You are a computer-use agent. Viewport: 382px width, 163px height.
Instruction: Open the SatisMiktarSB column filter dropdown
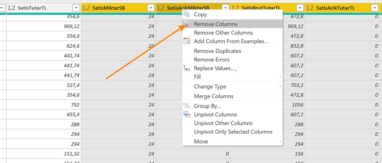[x=151, y=8]
